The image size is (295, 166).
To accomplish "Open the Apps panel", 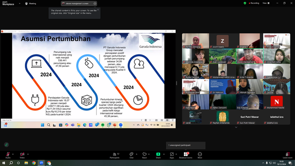I will (172, 155).
